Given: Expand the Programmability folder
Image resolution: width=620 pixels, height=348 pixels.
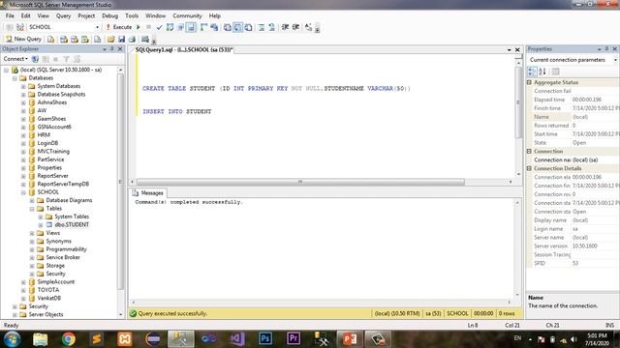Looking at the screenshot, I should (x=32, y=249).
